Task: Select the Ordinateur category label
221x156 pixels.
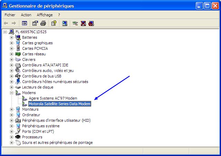Action: 31,115
